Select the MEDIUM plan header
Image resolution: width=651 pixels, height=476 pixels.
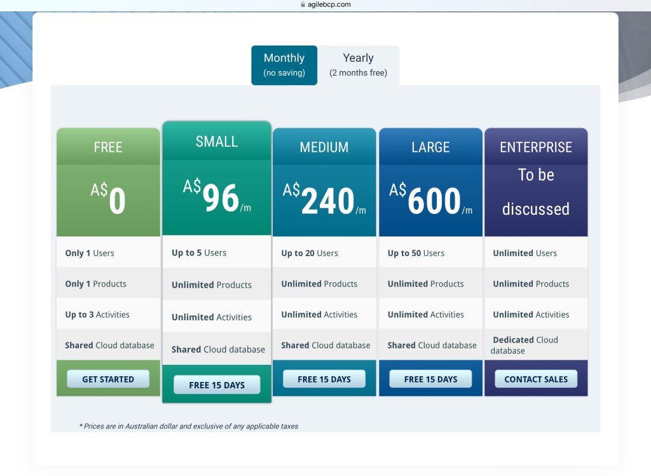(324, 147)
